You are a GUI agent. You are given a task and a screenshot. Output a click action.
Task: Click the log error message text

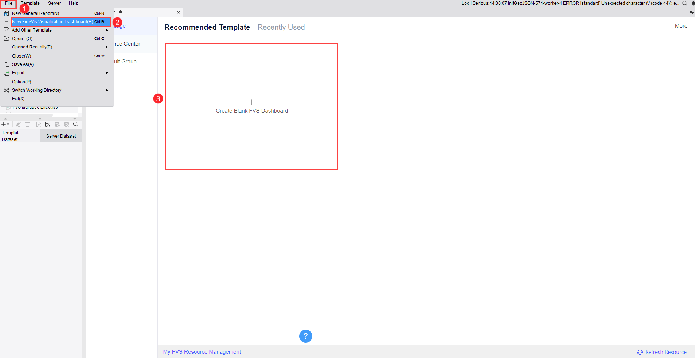(570, 3)
